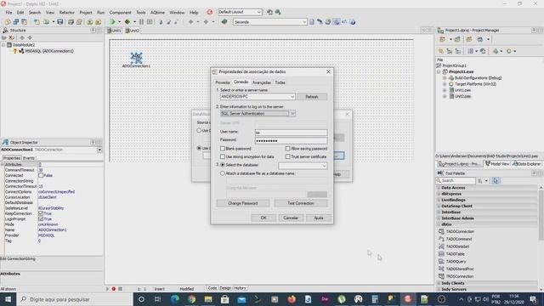
Task: Click the User name input field
Action: pyautogui.click(x=291, y=133)
